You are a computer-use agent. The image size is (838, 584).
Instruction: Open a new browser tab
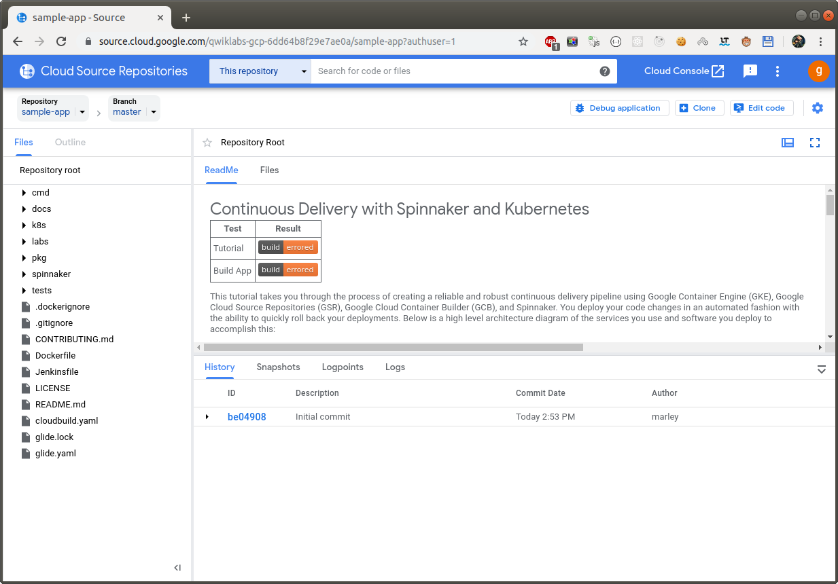tap(186, 18)
